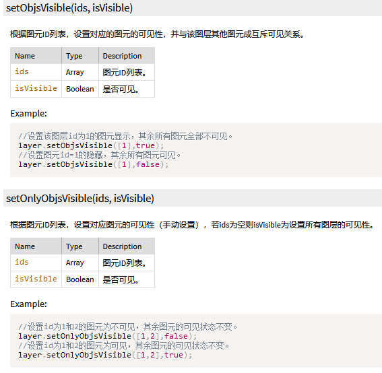Click the setOnlyObjsVisible description paragraph

pos(192,225)
